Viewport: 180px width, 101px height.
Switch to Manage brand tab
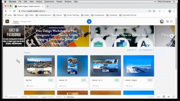click(x=26, y=22)
